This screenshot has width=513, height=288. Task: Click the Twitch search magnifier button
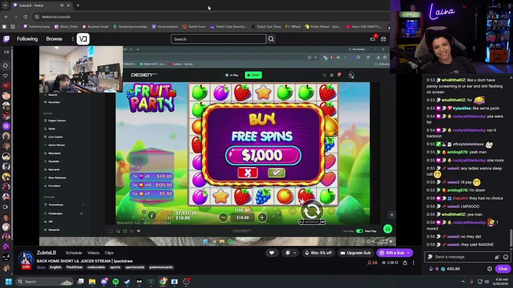pyautogui.click(x=271, y=39)
